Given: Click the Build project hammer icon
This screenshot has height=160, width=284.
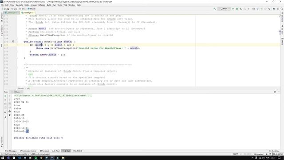Looking at the screenshot, I should [x=215, y=9].
